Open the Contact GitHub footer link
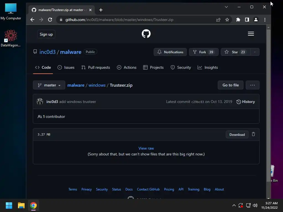 [x=148, y=189]
